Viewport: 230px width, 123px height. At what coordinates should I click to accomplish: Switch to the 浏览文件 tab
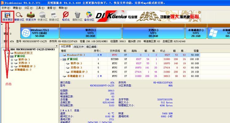point(79,47)
